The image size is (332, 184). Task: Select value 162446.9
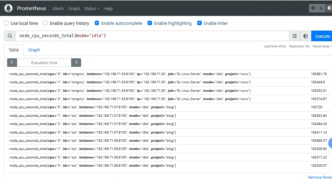pos(318,82)
